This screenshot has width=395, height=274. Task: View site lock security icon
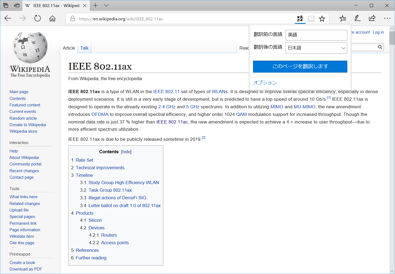[73, 19]
